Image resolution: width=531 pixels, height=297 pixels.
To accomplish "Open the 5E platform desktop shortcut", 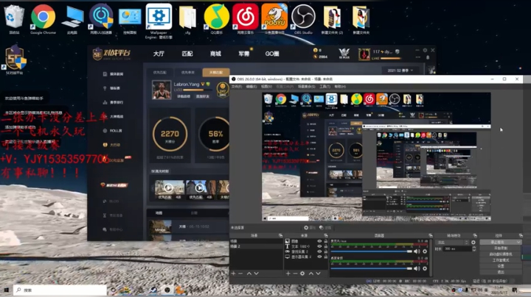I will (14, 60).
